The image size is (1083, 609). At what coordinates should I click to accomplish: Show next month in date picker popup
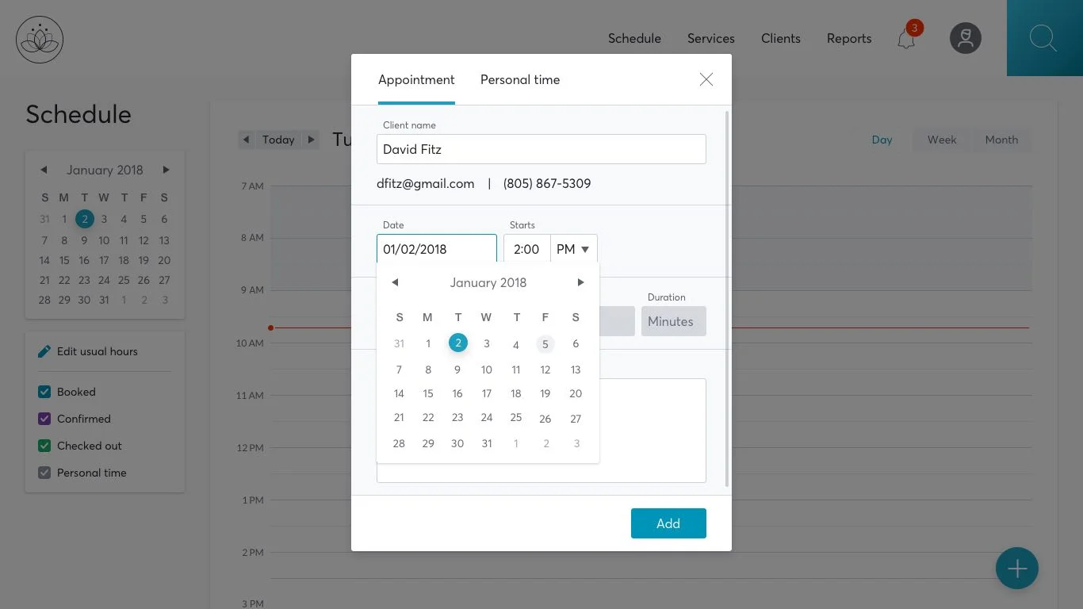pyautogui.click(x=580, y=282)
